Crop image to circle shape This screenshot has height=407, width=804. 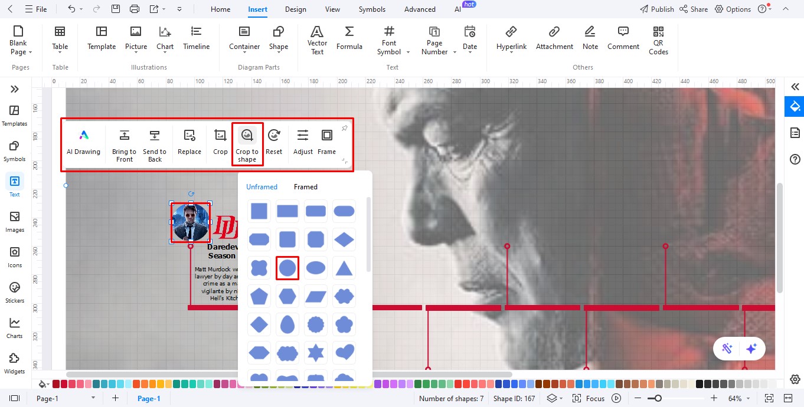[287, 268]
